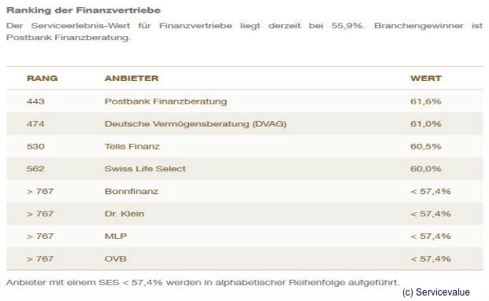
Task: Click the Dr. Klein provider name
Action: (124, 214)
